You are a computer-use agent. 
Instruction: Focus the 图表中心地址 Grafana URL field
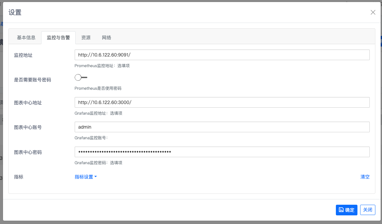(222, 102)
